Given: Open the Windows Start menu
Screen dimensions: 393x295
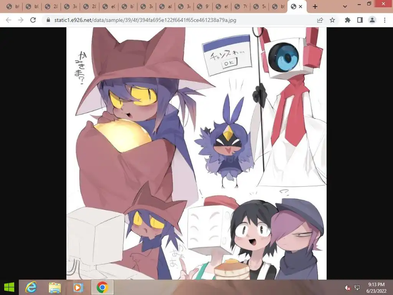Looking at the screenshot, I should tap(9, 287).
